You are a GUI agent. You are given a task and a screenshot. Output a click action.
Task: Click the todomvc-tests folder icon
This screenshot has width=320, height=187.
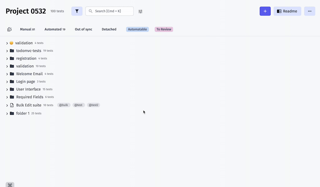[12, 51]
